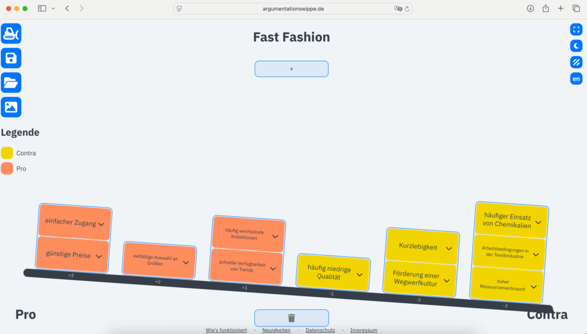Enter fullscreen mode via top-right icon

[x=576, y=29]
